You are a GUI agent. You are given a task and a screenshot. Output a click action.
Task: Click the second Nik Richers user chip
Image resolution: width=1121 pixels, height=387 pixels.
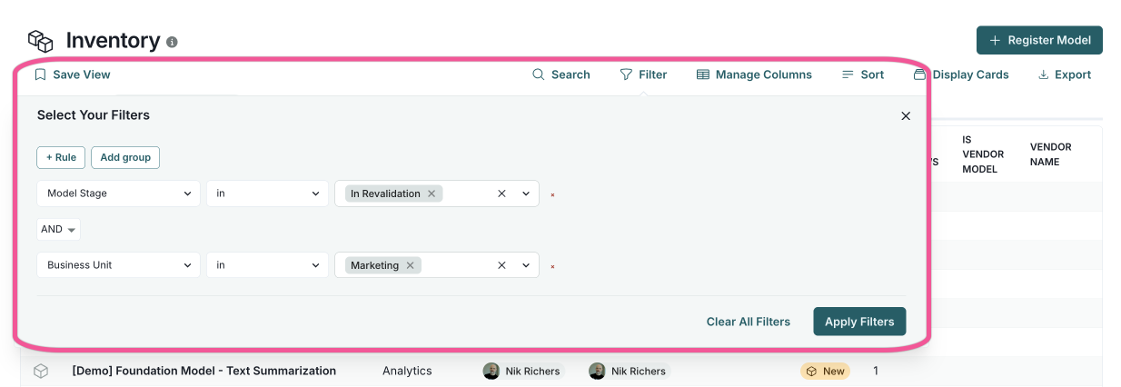(x=629, y=371)
